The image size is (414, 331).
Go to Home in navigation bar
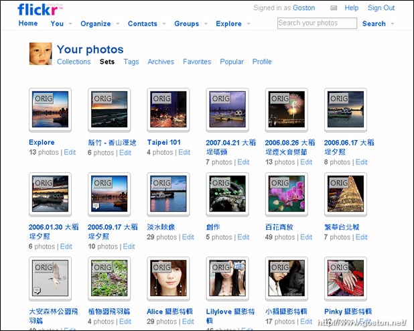[28, 23]
